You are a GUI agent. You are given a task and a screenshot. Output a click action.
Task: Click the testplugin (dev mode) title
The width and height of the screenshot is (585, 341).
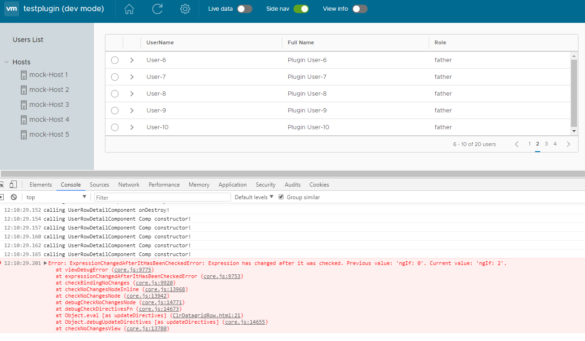(63, 8)
